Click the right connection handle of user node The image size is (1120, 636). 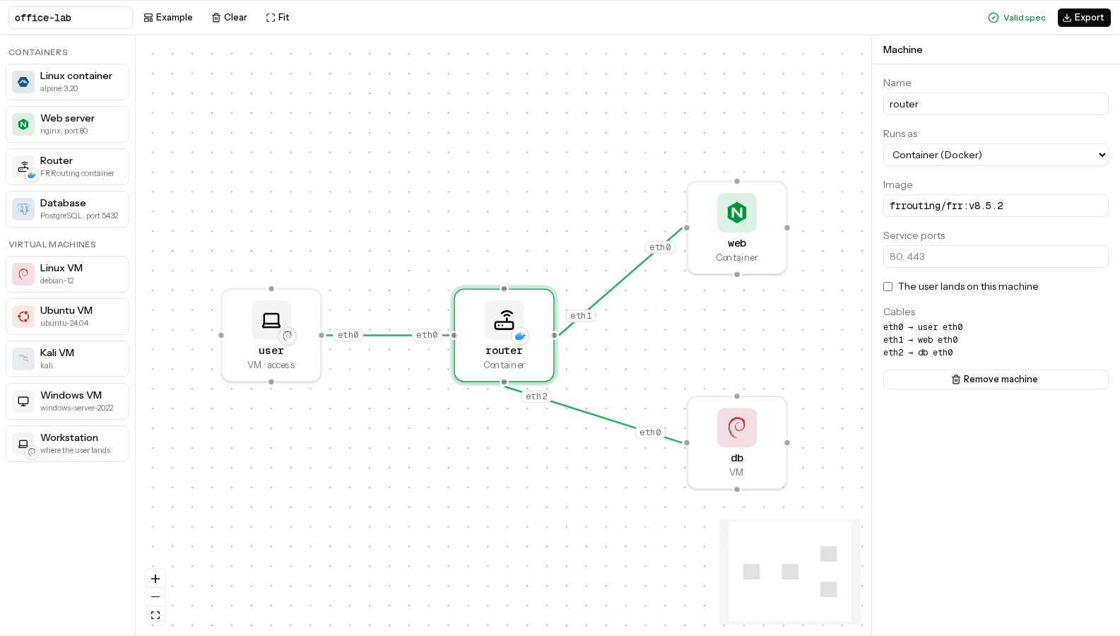coord(322,335)
